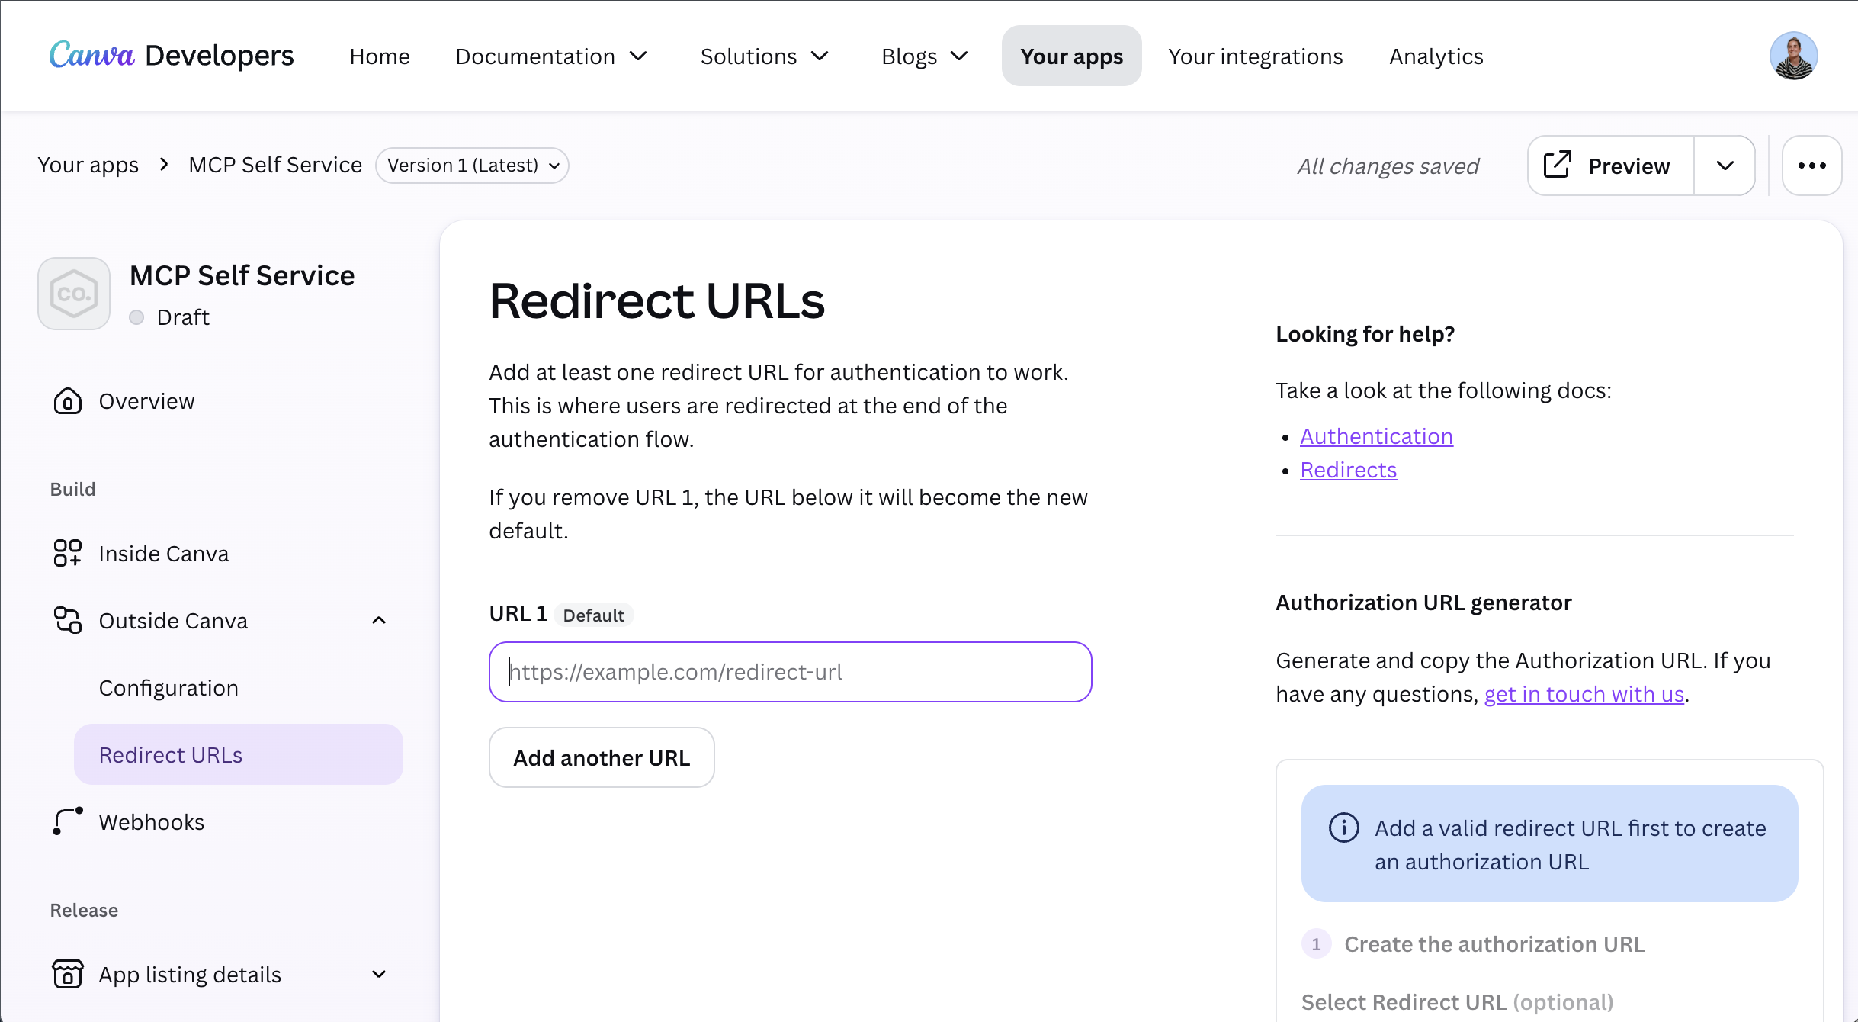Open the Preview dropdown arrow

pyautogui.click(x=1725, y=166)
